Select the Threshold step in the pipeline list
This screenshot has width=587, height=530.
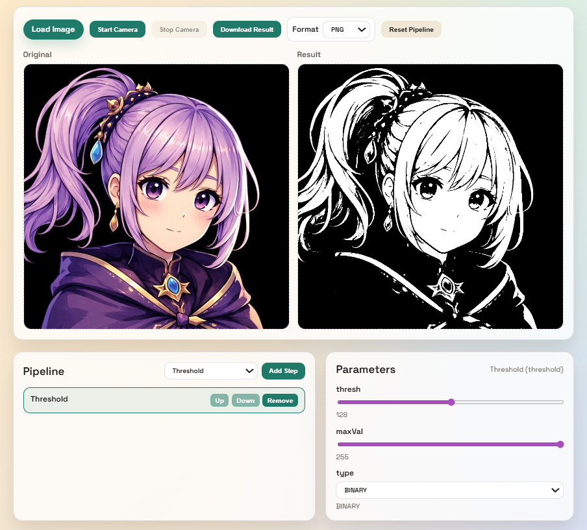tap(97, 400)
